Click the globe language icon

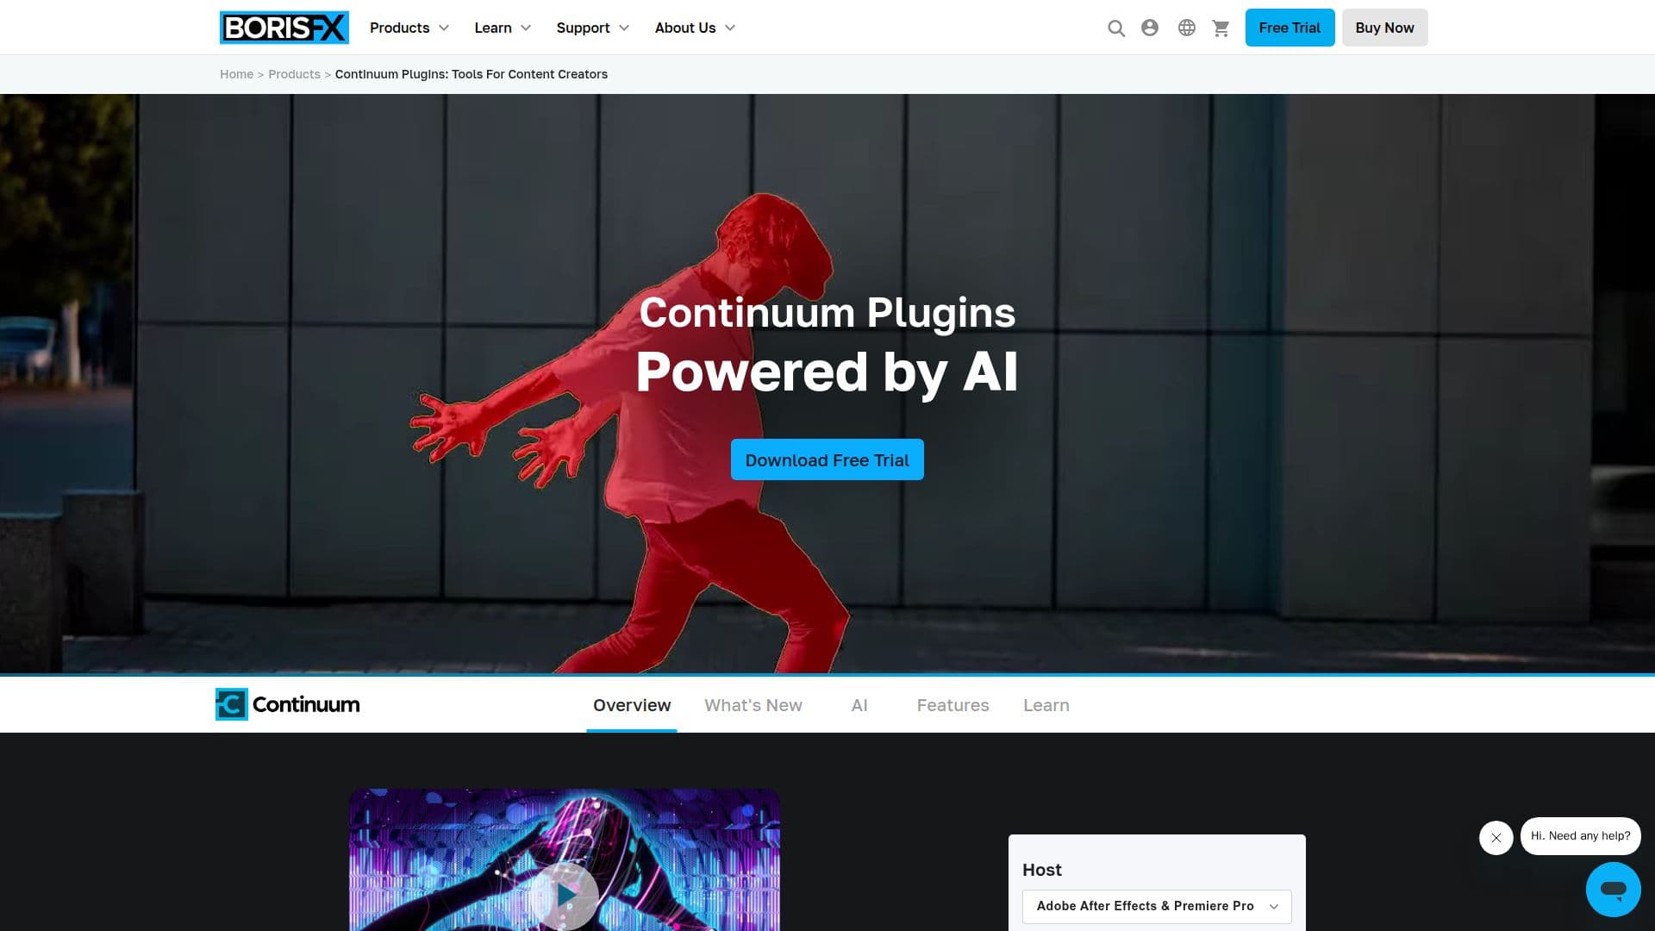(1187, 28)
